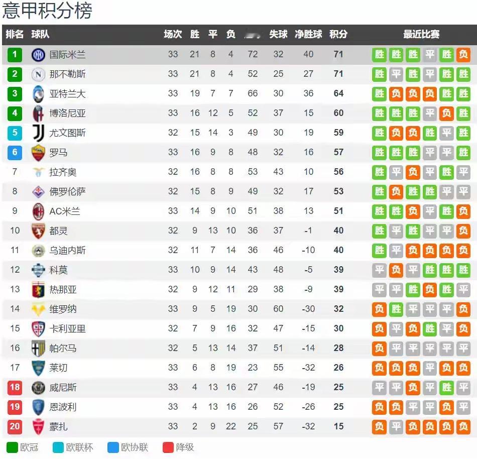The image size is (477, 459).
Task: Click the red 降级 legend swatch
Action: 168,447
